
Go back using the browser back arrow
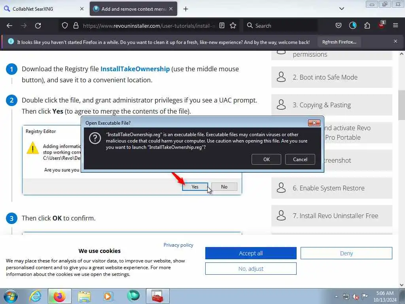[x=9, y=26]
